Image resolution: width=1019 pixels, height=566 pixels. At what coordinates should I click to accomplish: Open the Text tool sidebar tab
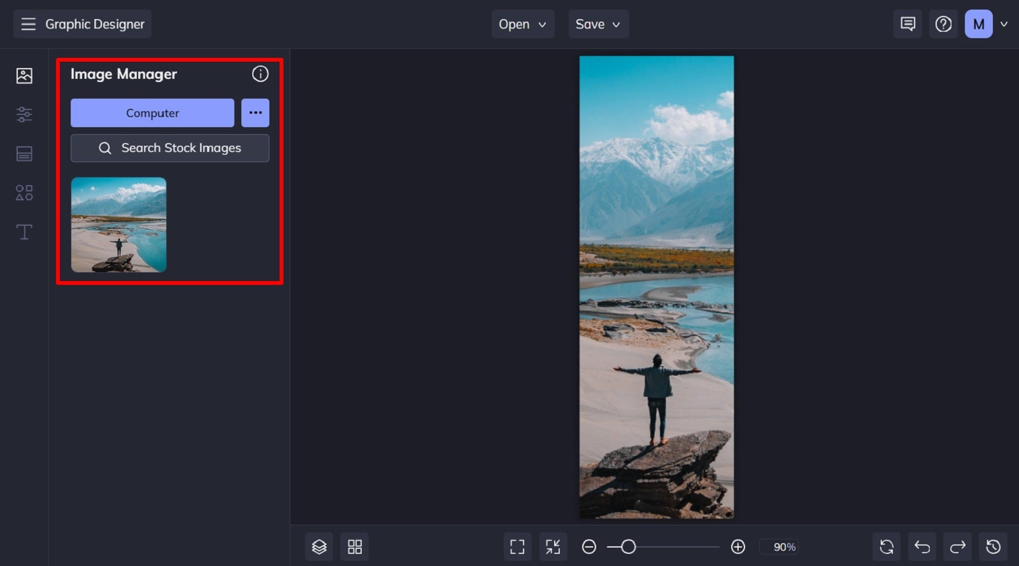click(24, 231)
